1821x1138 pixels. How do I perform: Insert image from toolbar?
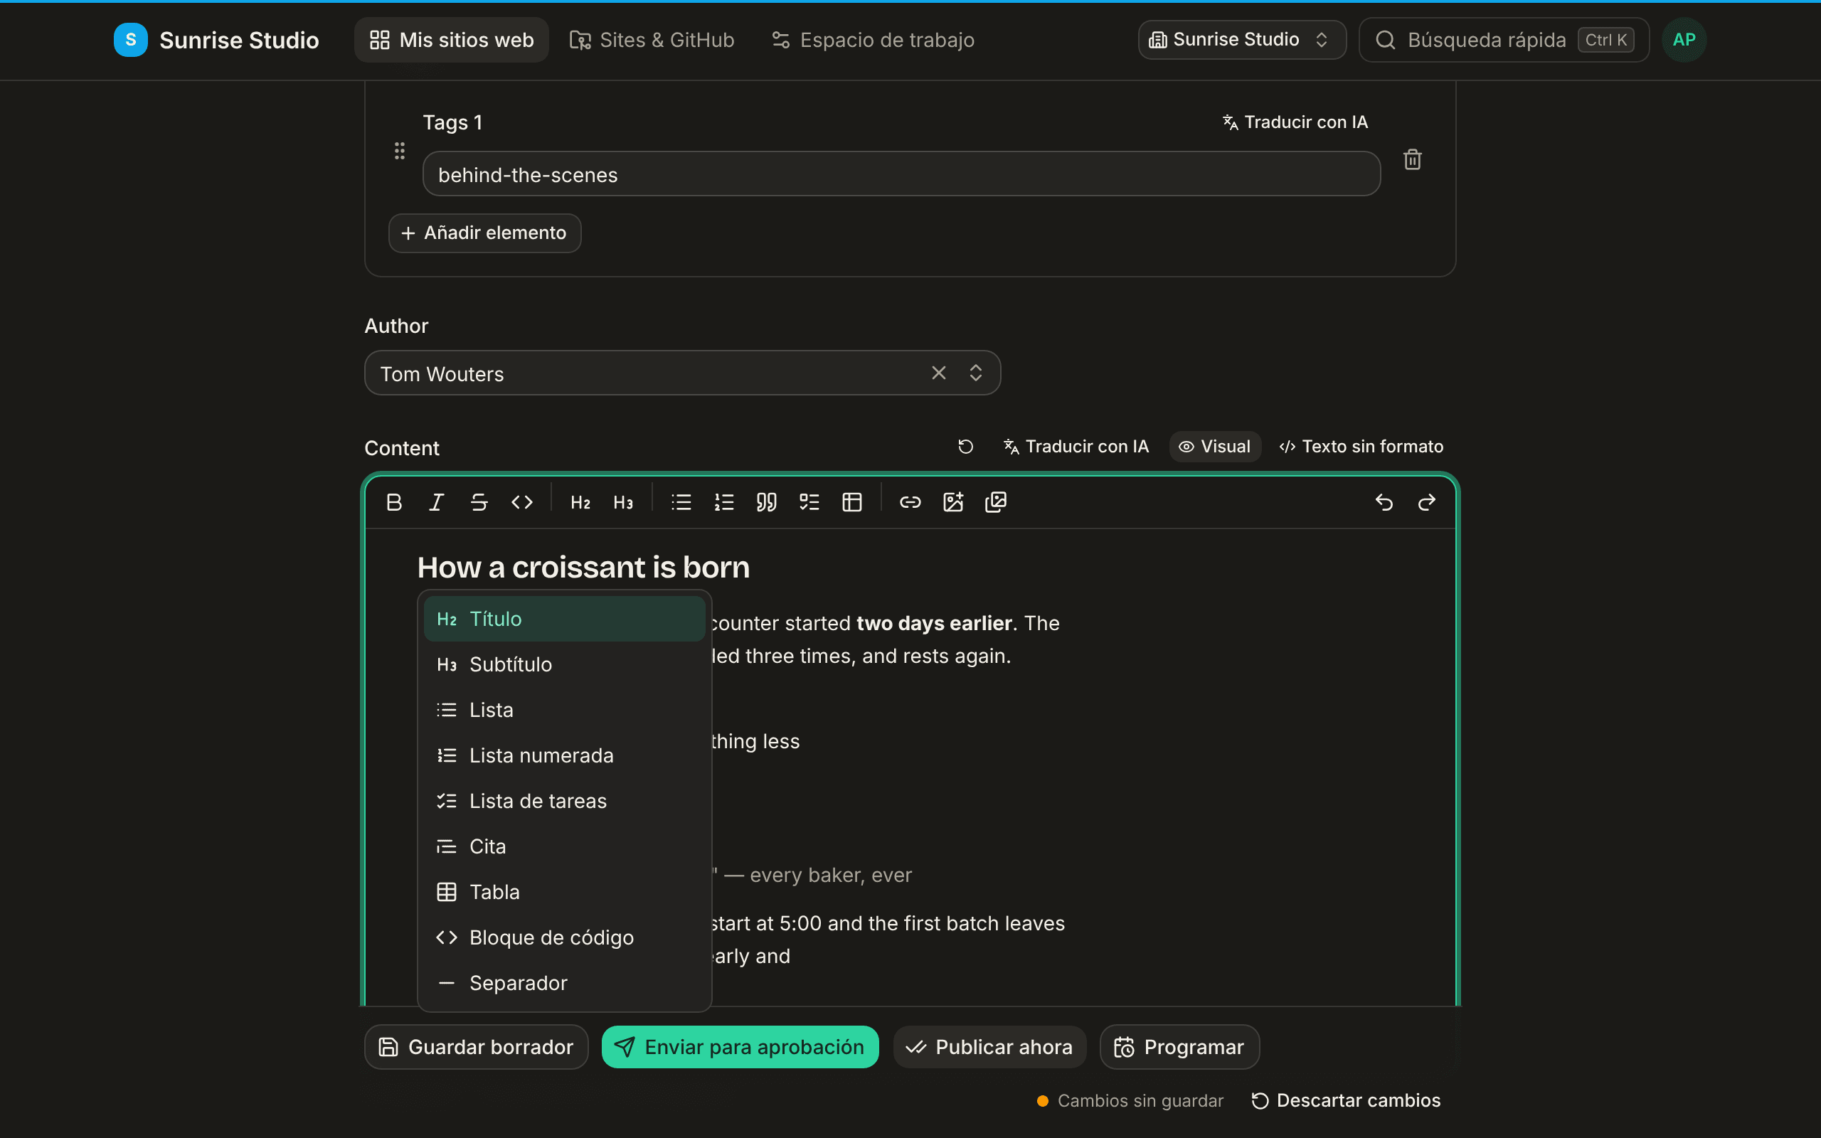pos(953,502)
